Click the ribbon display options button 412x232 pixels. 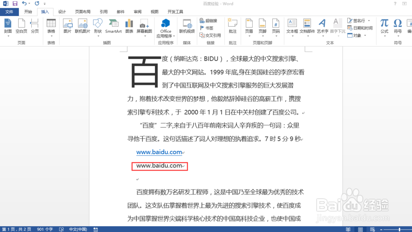pyautogui.click(x=405, y=4)
